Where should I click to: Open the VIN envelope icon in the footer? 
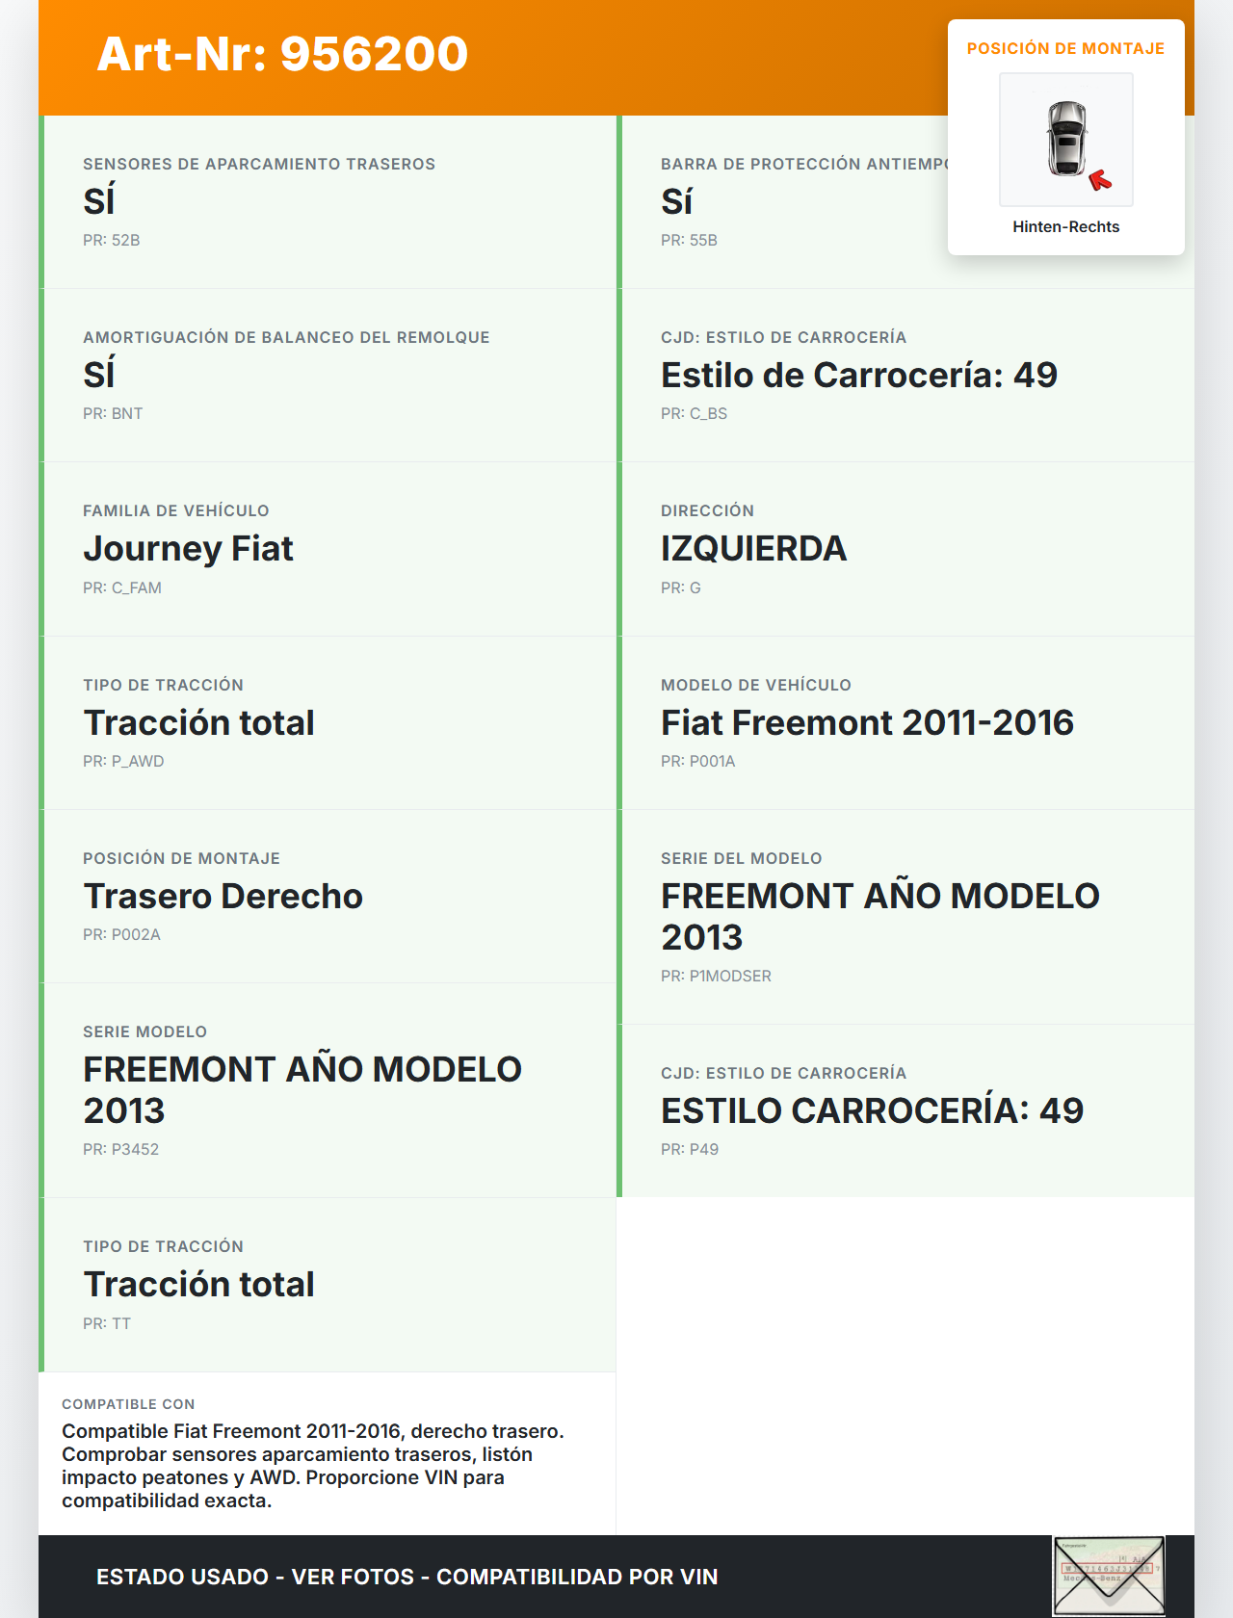pos(1109,1576)
